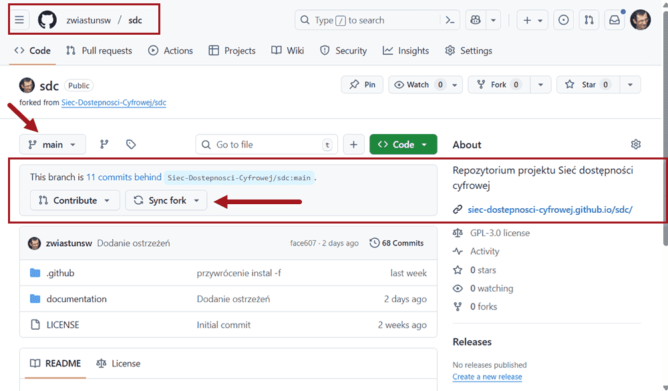This screenshot has width=668, height=391.
Task: Open the green Code dropdown
Action: pos(403,144)
